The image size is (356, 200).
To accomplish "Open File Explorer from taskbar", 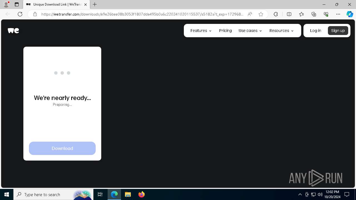I will (128, 194).
